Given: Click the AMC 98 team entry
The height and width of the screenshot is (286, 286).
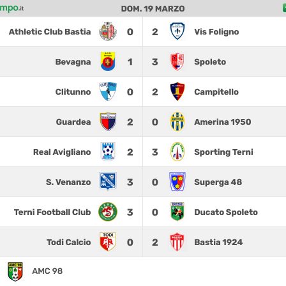Looking at the screenshot, I should coord(35,271).
